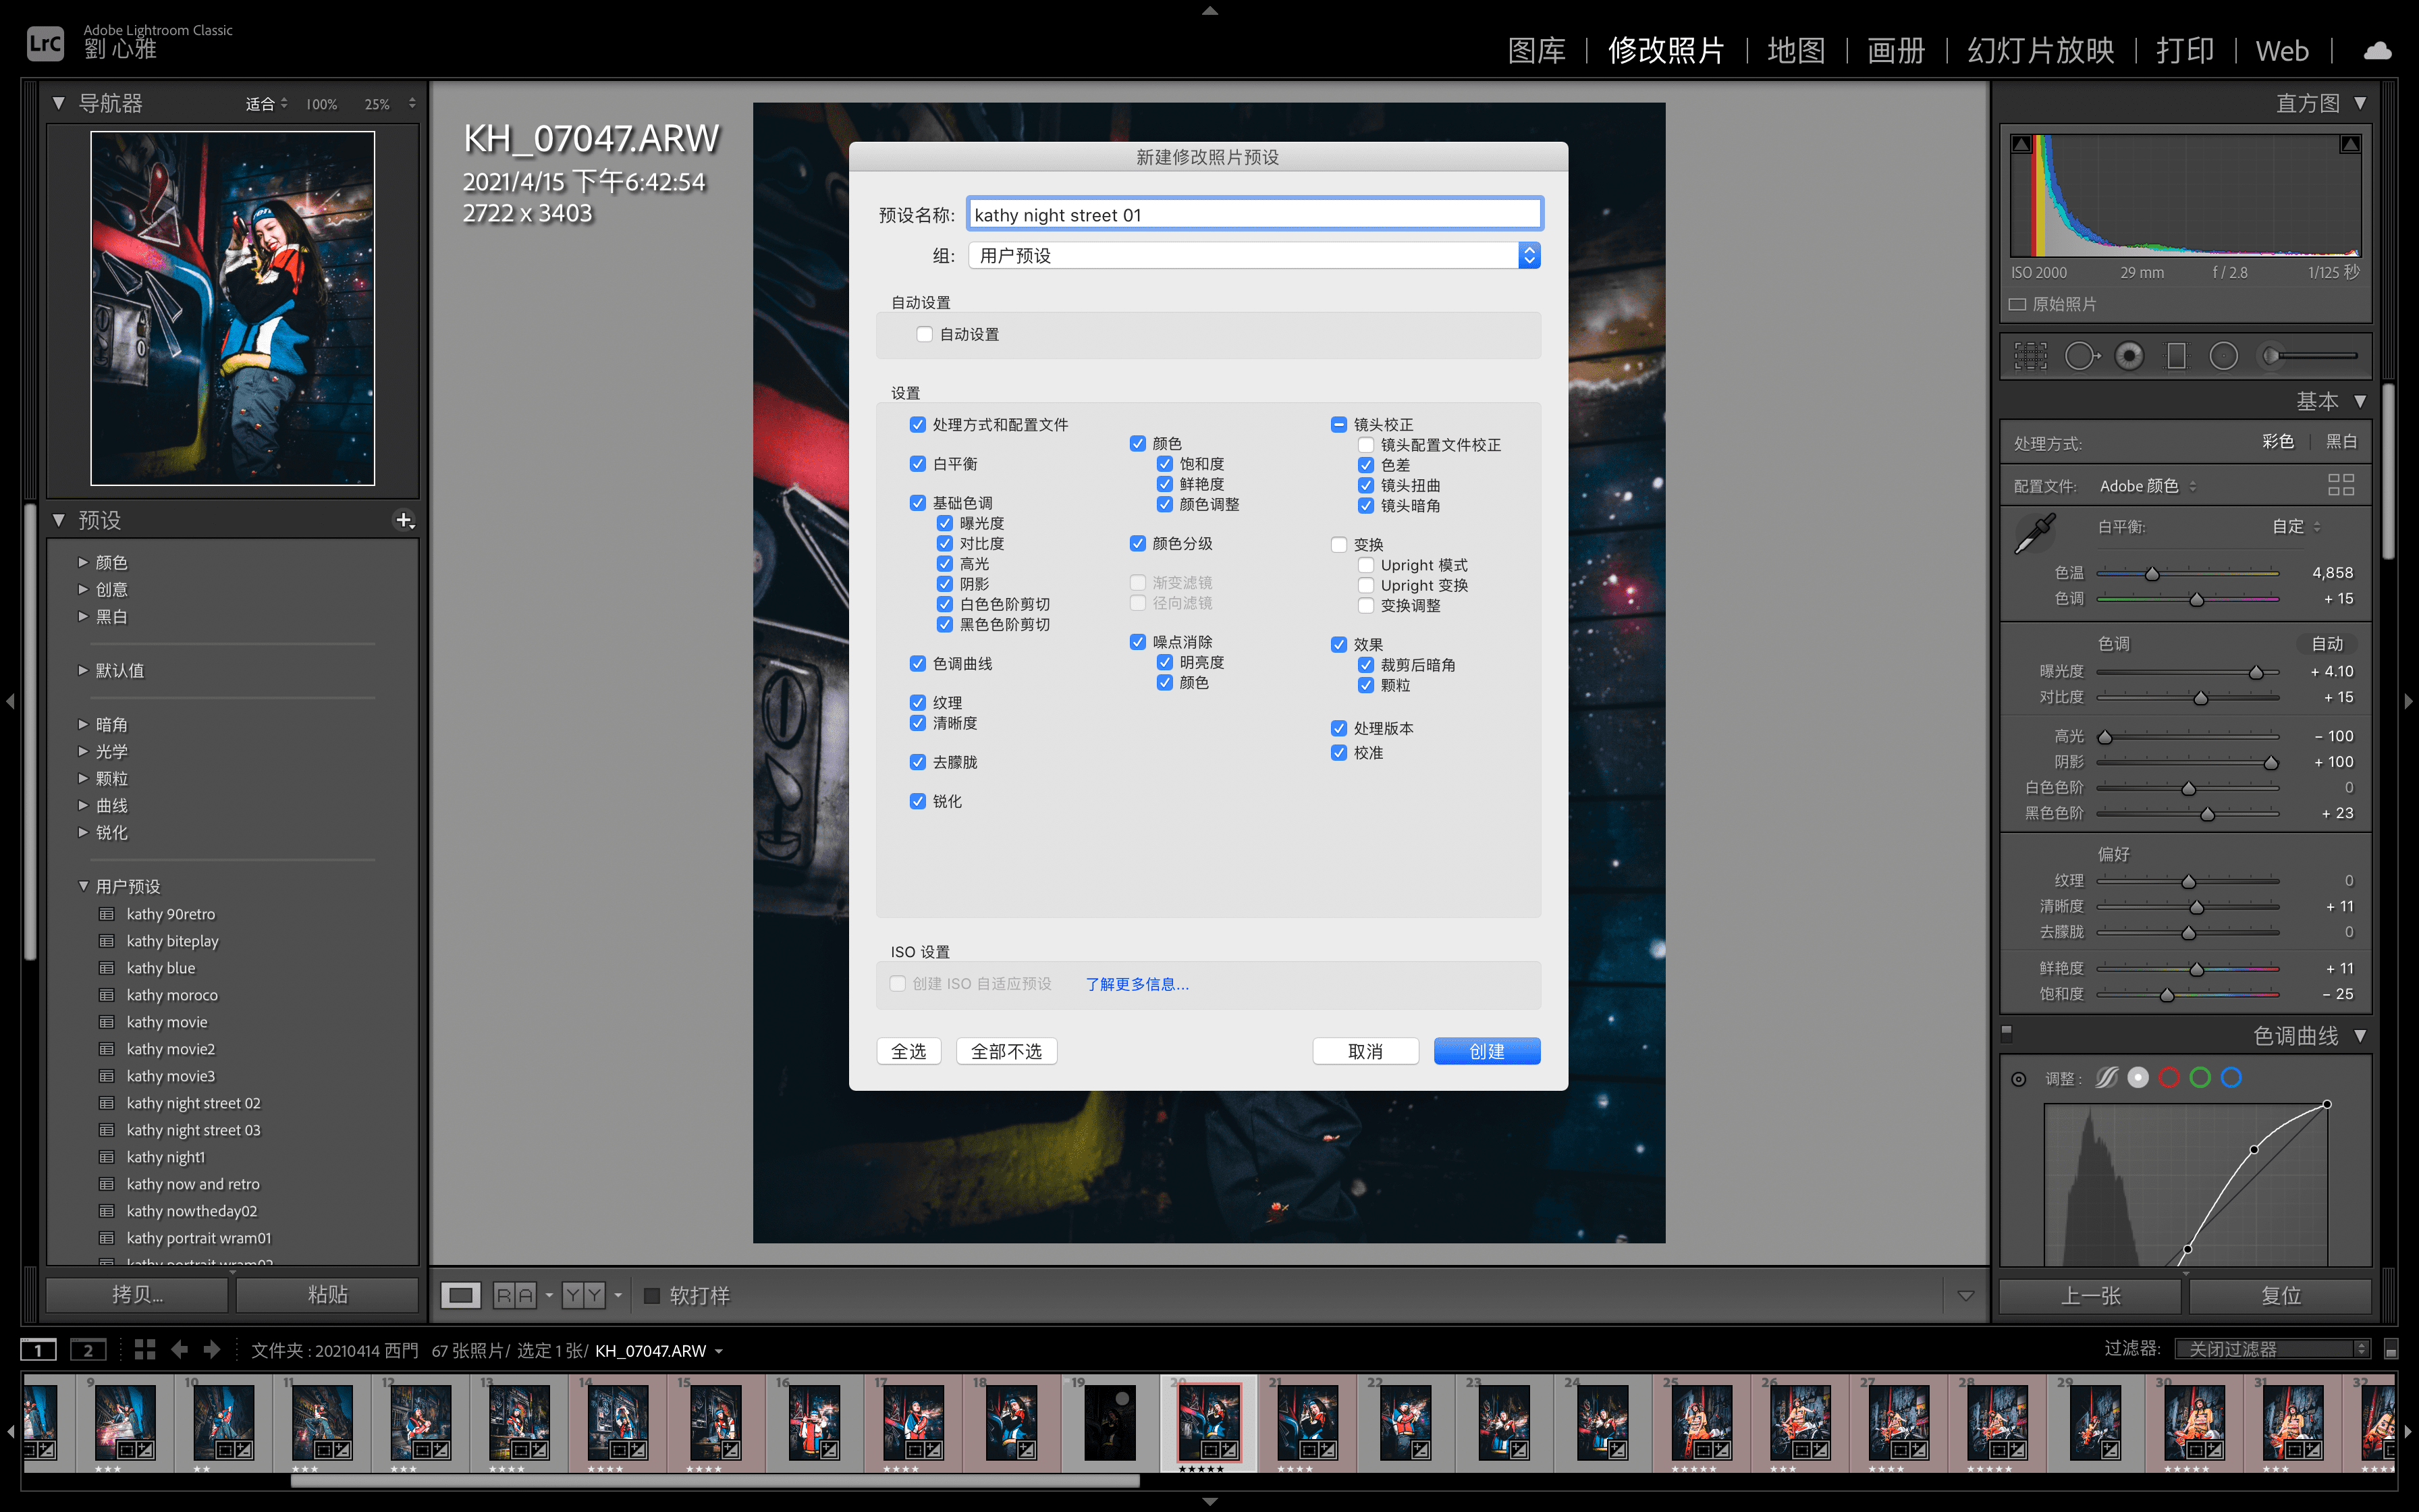Enable the 自动设置 checkbox in dialog
This screenshot has width=2419, height=1512.
(923, 334)
